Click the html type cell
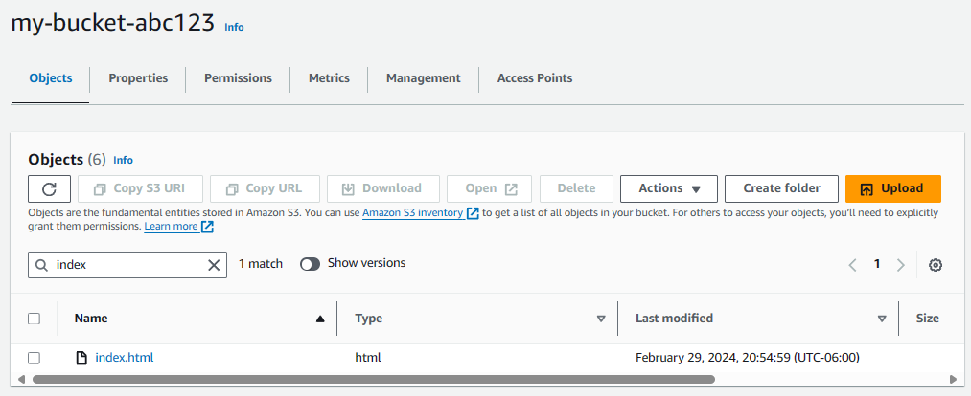This screenshot has height=396, width=971. point(368,357)
